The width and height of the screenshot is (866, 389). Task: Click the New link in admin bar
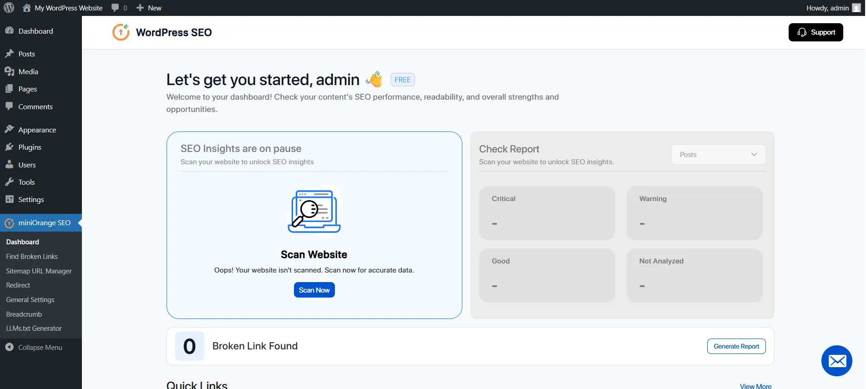click(x=155, y=8)
